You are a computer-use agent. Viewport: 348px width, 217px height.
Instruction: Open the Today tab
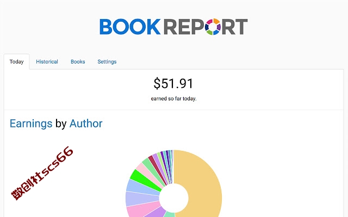[17, 61]
